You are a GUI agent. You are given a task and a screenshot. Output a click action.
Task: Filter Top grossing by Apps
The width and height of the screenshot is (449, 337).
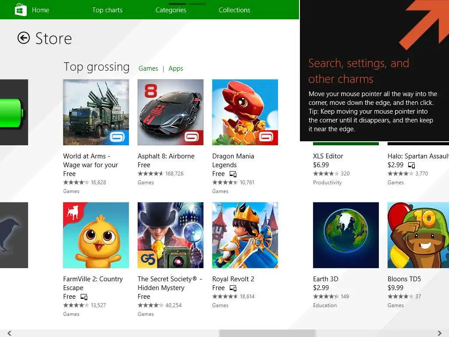(x=176, y=68)
